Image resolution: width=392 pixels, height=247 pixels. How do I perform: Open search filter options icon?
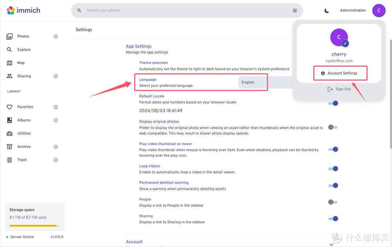pos(295,11)
